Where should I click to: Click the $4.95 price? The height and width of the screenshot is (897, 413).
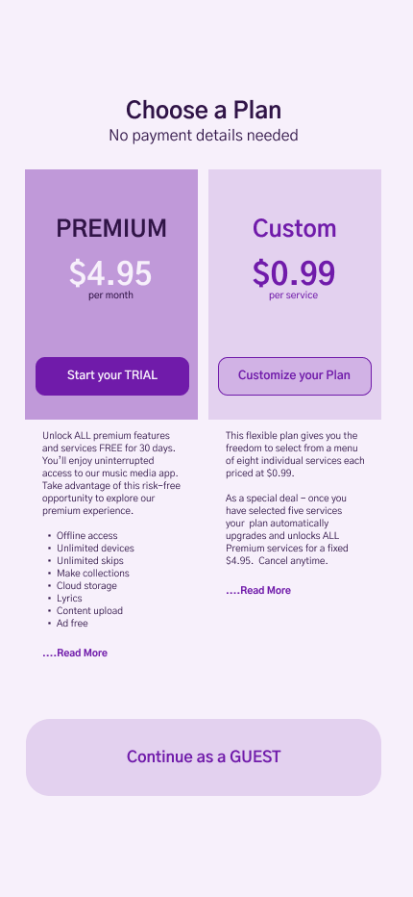tap(110, 273)
